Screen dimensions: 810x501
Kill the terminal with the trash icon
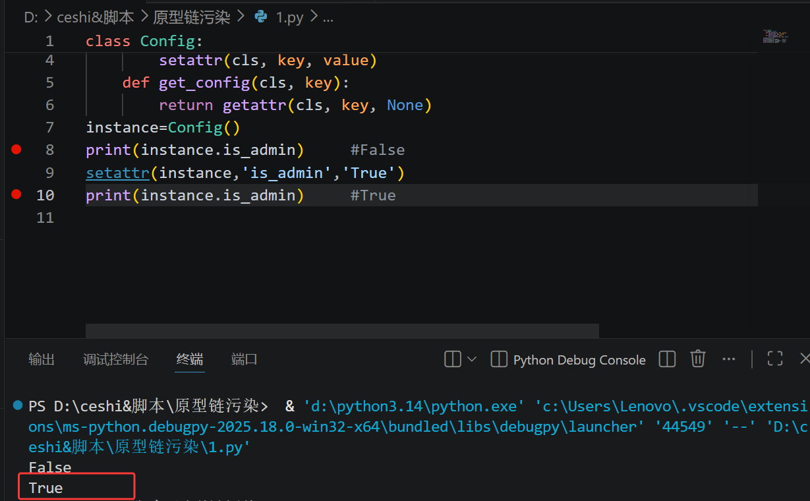(x=698, y=359)
